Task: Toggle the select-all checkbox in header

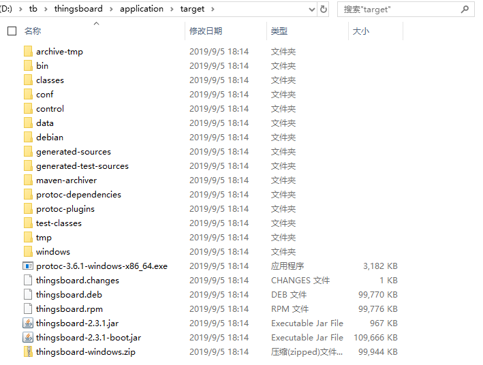Action: [x=12, y=31]
